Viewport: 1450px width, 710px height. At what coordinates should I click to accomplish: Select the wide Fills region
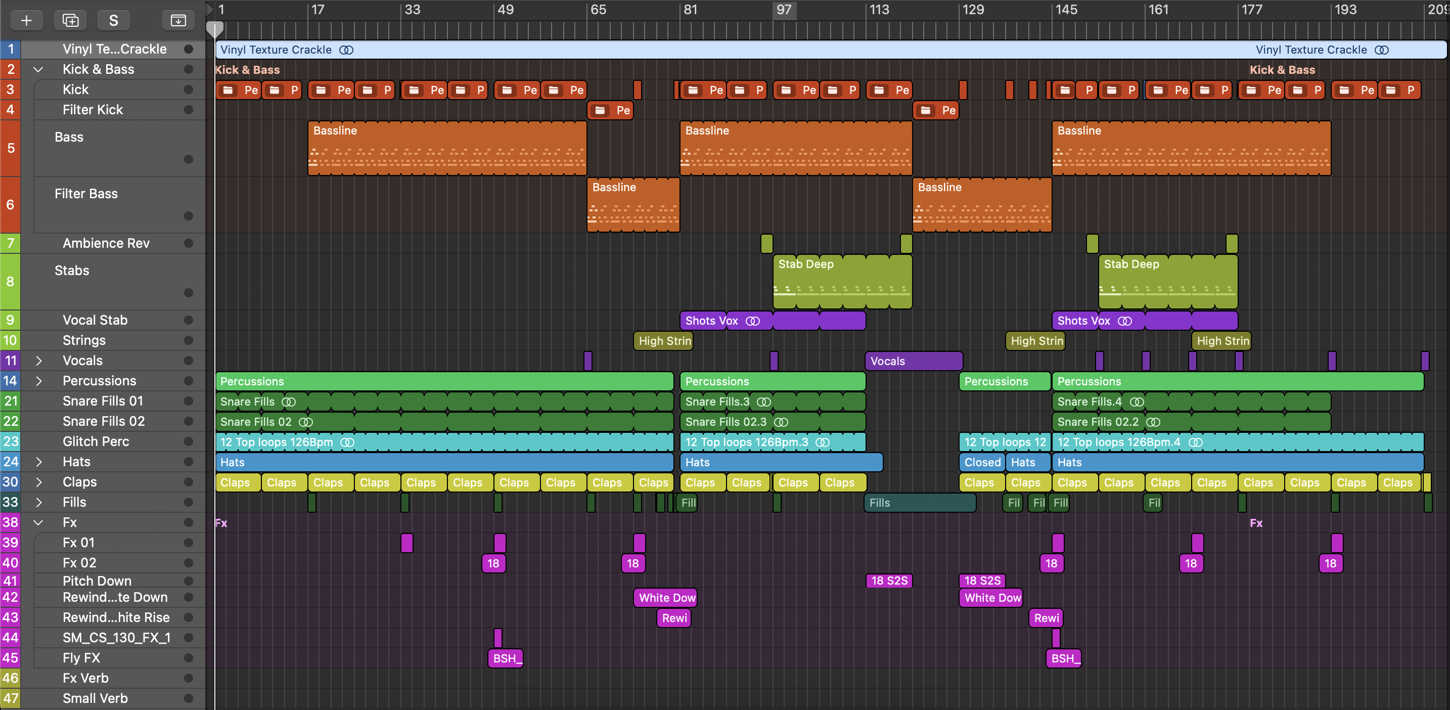(x=920, y=503)
